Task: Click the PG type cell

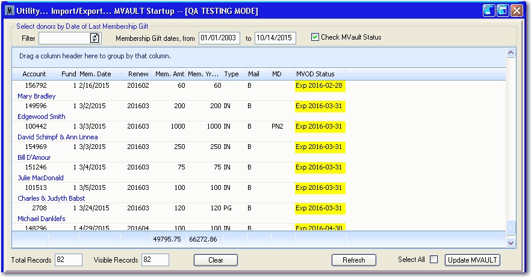Action: [228, 208]
